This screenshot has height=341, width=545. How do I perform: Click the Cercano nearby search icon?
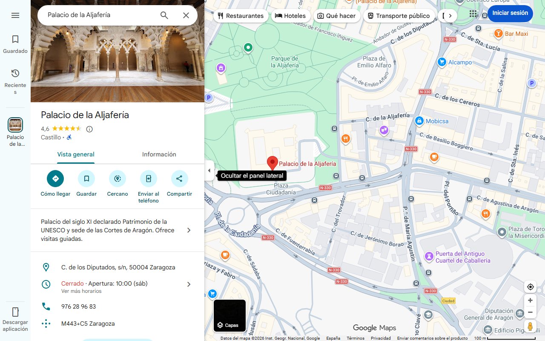pos(118,179)
